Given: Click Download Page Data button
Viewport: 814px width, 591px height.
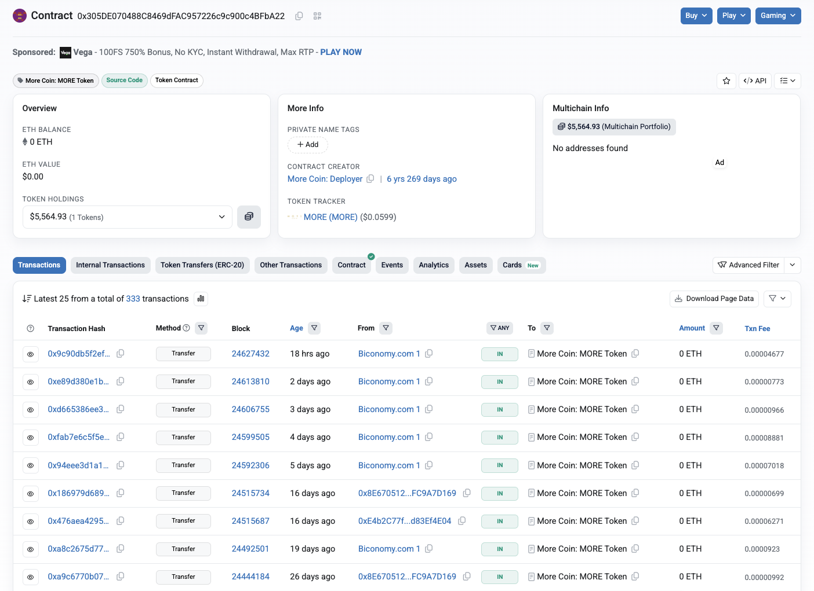Looking at the screenshot, I should point(714,299).
